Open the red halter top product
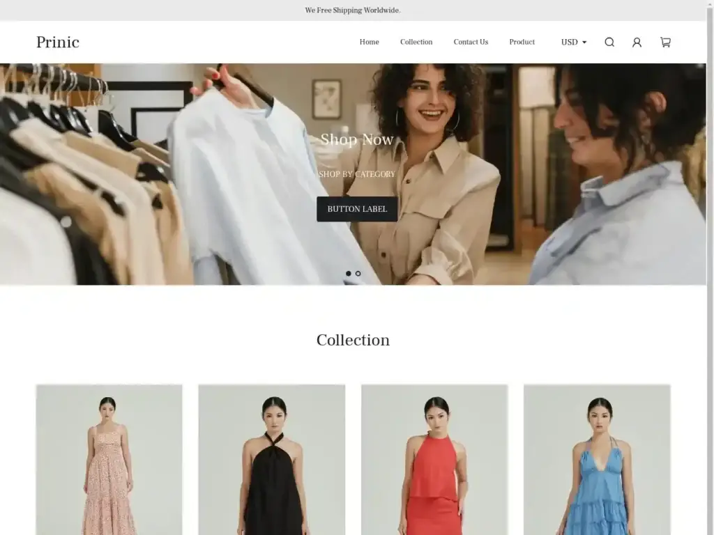 [434, 460]
